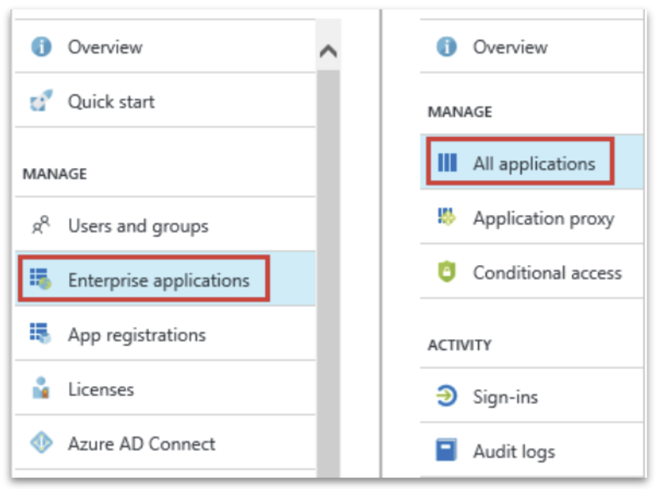
Task: Click the Users and groups icon
Action: [41, 225]
